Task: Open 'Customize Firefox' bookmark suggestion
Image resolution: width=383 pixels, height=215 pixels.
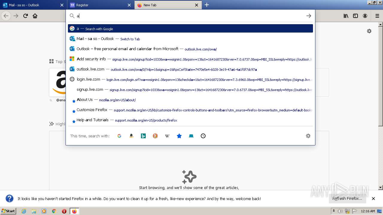Action: coord(190,110)
